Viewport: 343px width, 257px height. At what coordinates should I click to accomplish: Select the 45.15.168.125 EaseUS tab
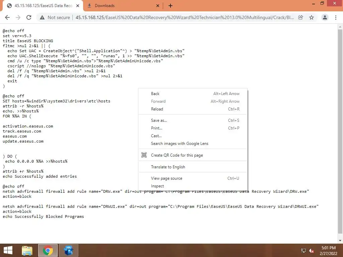coord(43,6)
